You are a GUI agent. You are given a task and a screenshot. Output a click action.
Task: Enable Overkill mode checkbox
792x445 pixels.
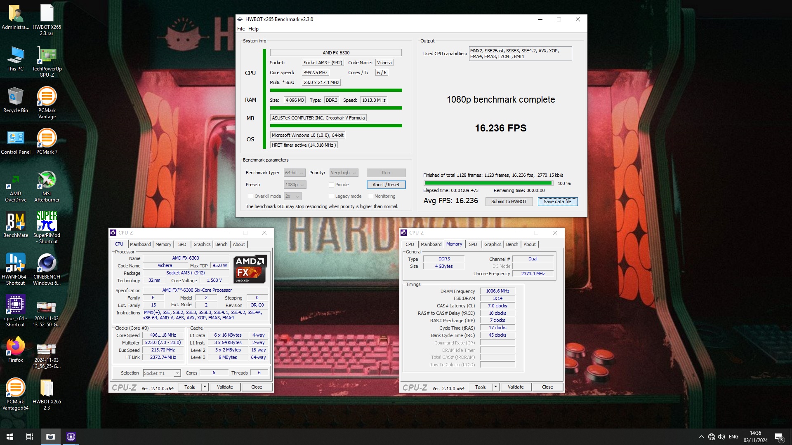[250, 196]
